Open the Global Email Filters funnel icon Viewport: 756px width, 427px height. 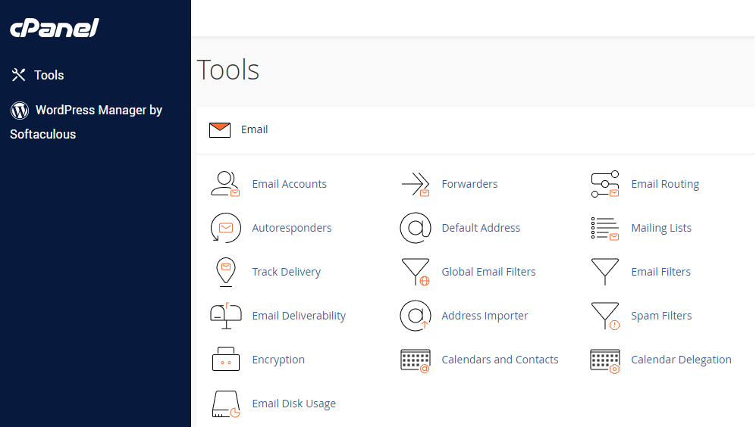(415, 272)
